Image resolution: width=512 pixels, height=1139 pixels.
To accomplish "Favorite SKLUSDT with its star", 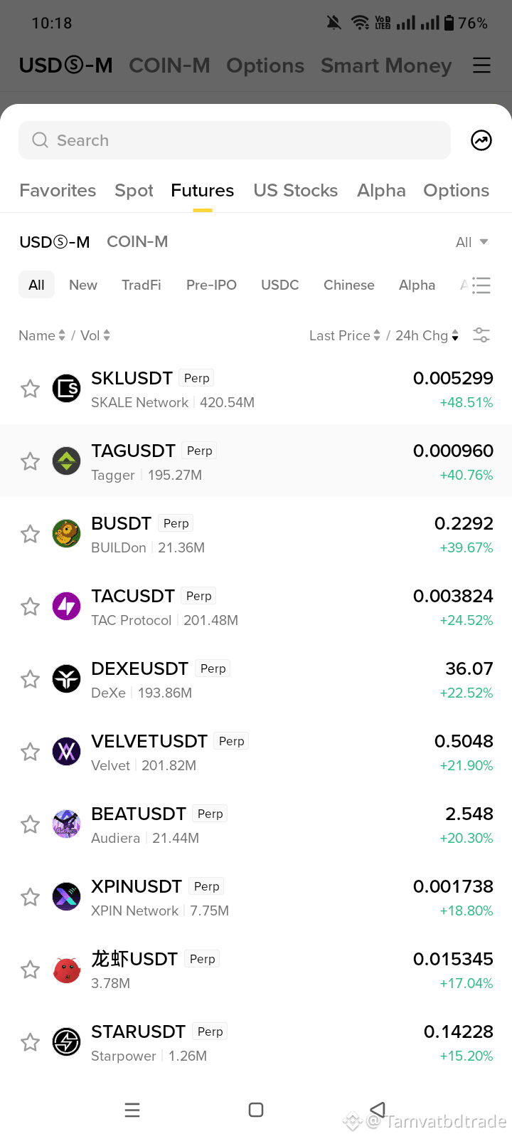I will (30, 389).
